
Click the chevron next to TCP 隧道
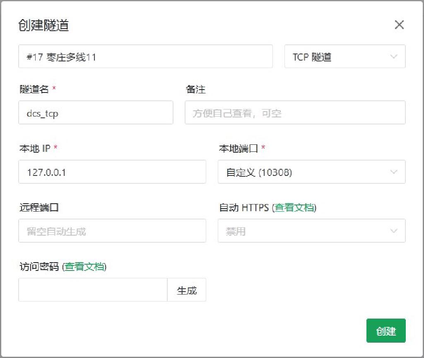(394, 57)
